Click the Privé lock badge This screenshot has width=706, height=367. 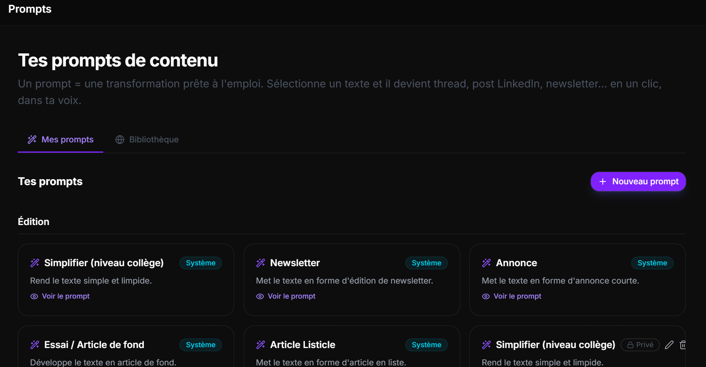[640, 345]
